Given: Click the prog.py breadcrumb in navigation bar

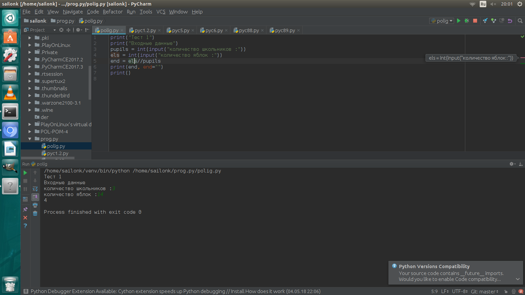Looking at the screenshot, I should point(63,21).
